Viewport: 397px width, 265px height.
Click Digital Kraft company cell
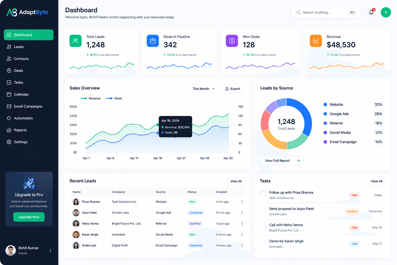click(x=120, y=245)
